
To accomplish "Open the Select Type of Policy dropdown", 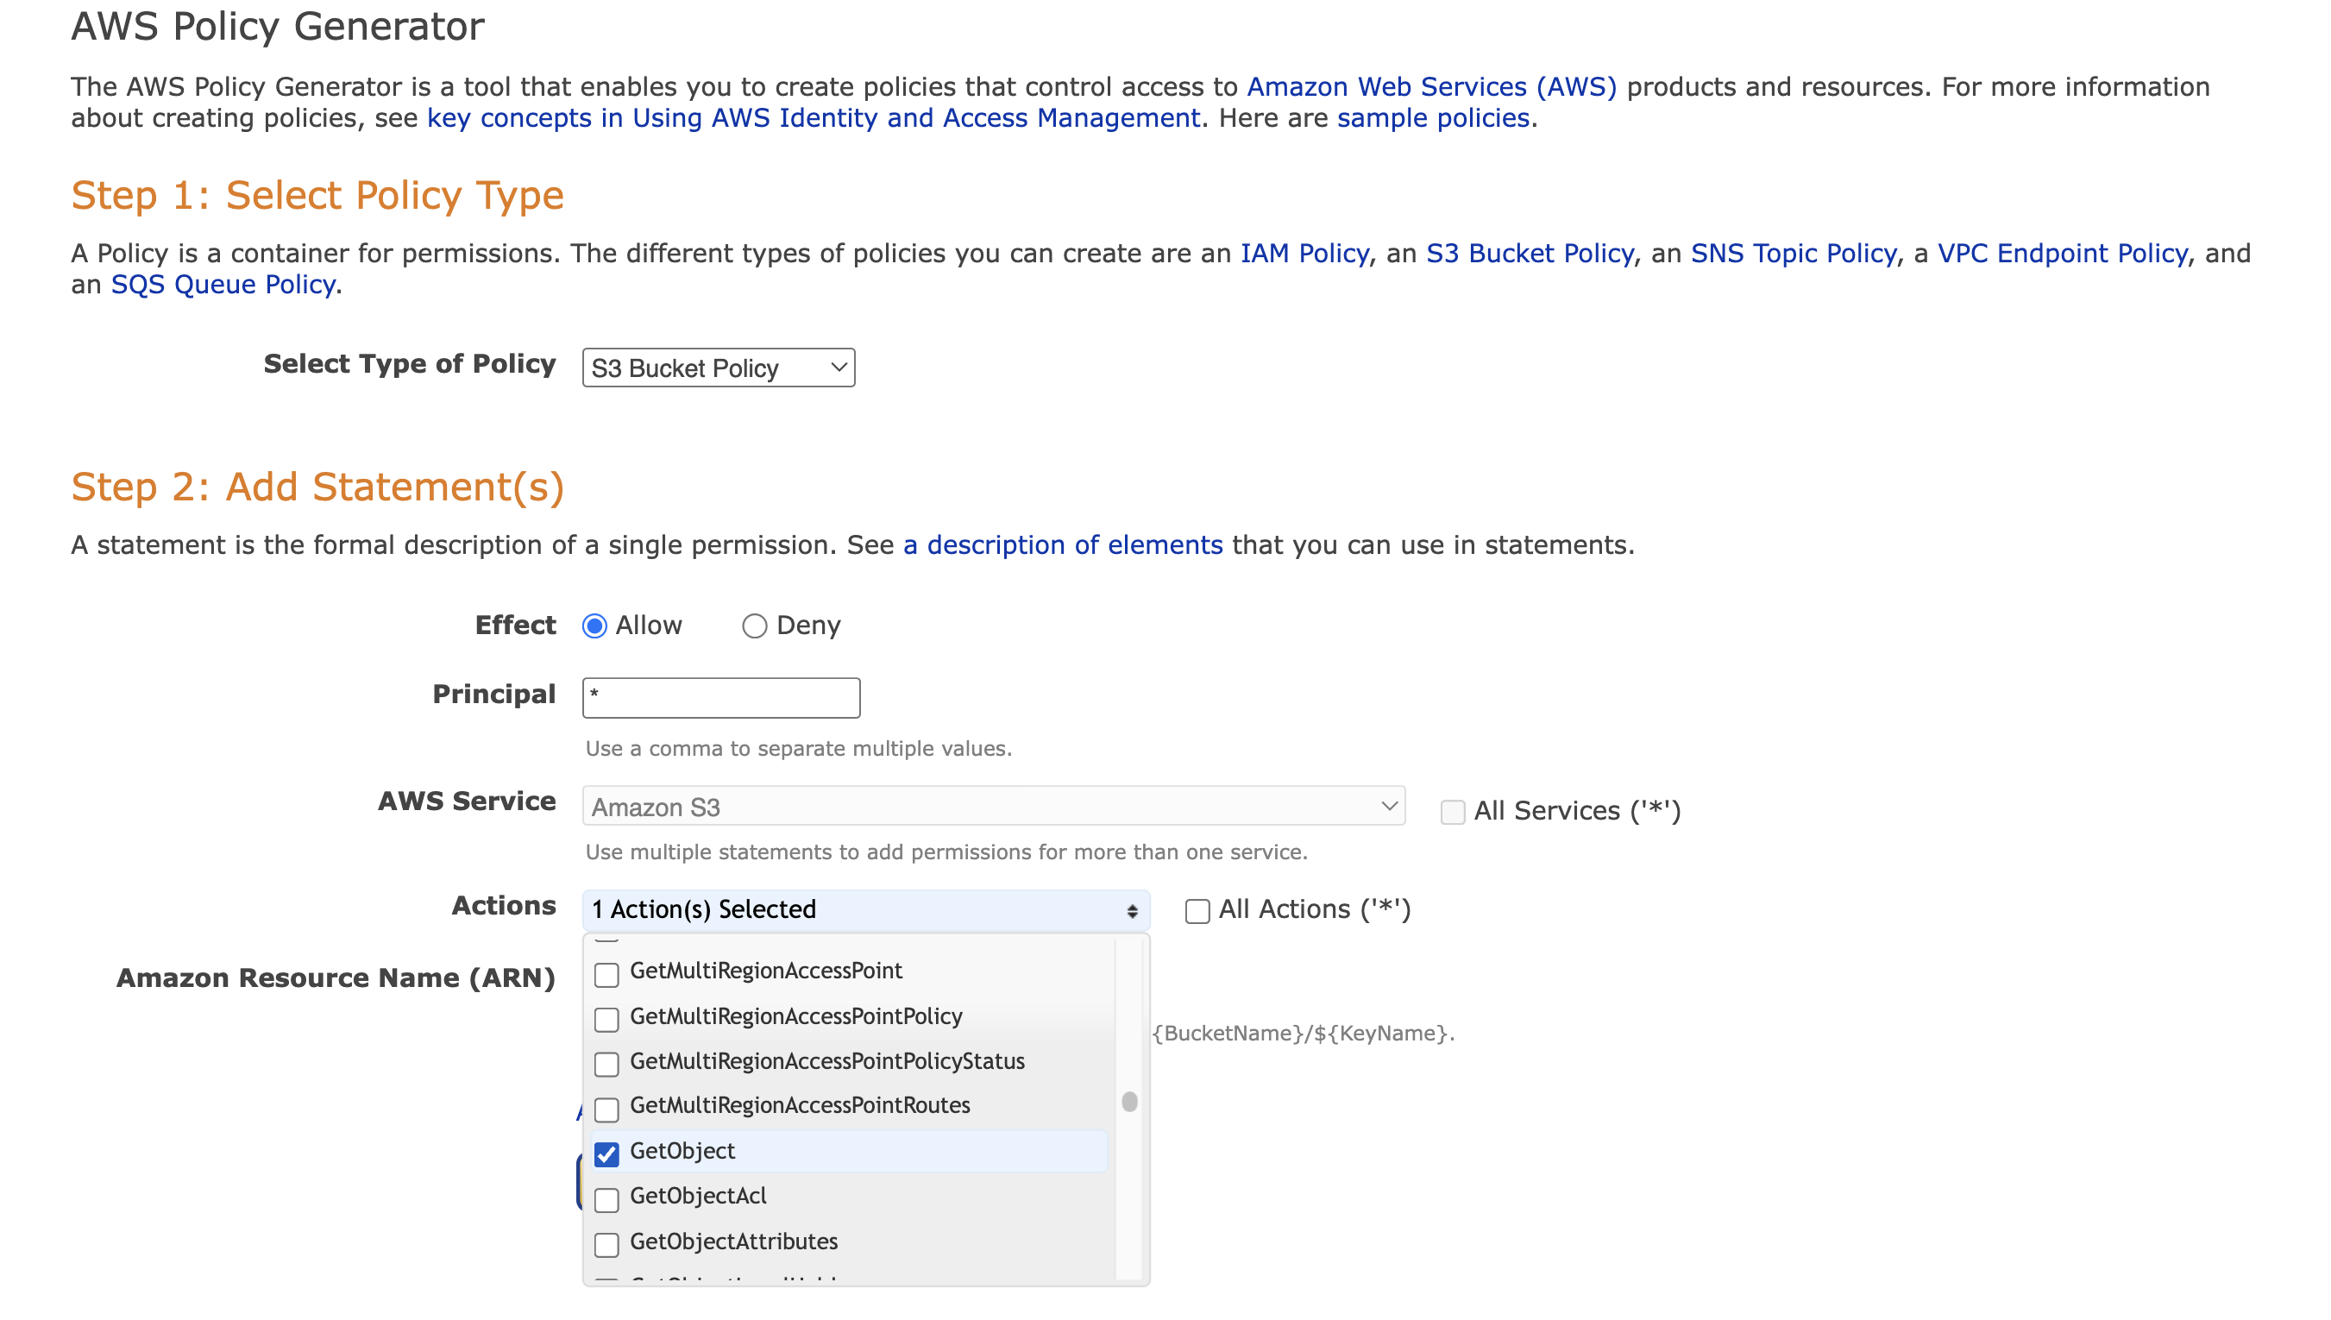I will pyautogui.click(x=718, y=368).
